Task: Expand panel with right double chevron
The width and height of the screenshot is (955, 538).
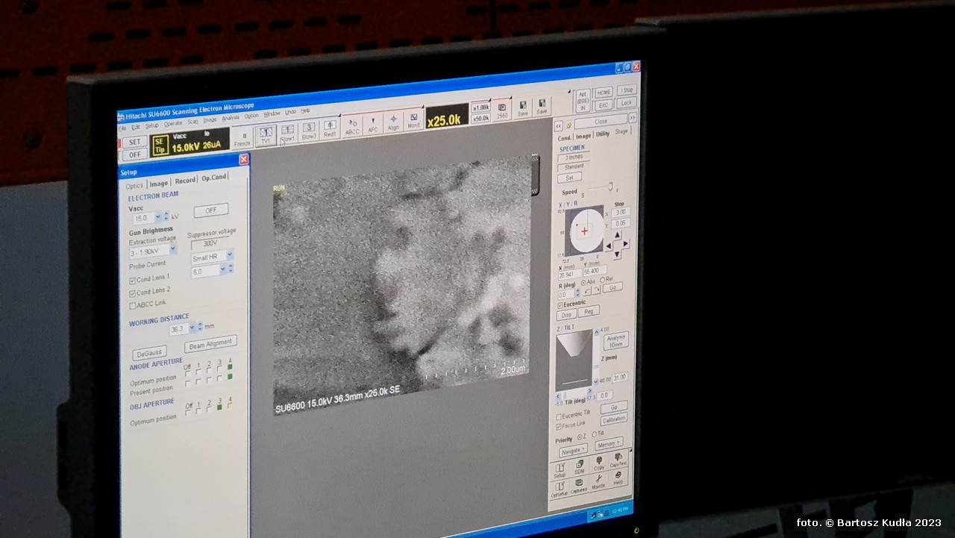Action: coord(632,117)
